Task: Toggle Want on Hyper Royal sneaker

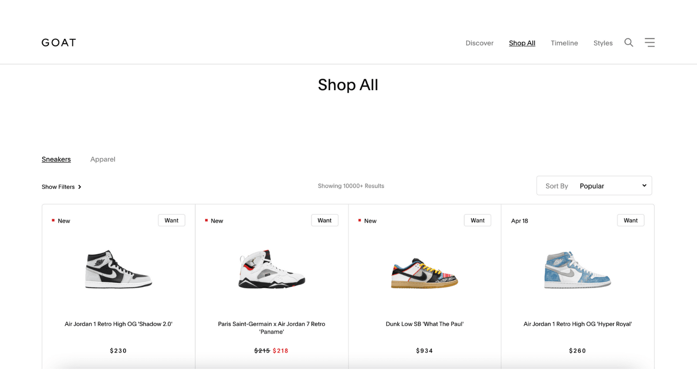Action: (630, 220)
